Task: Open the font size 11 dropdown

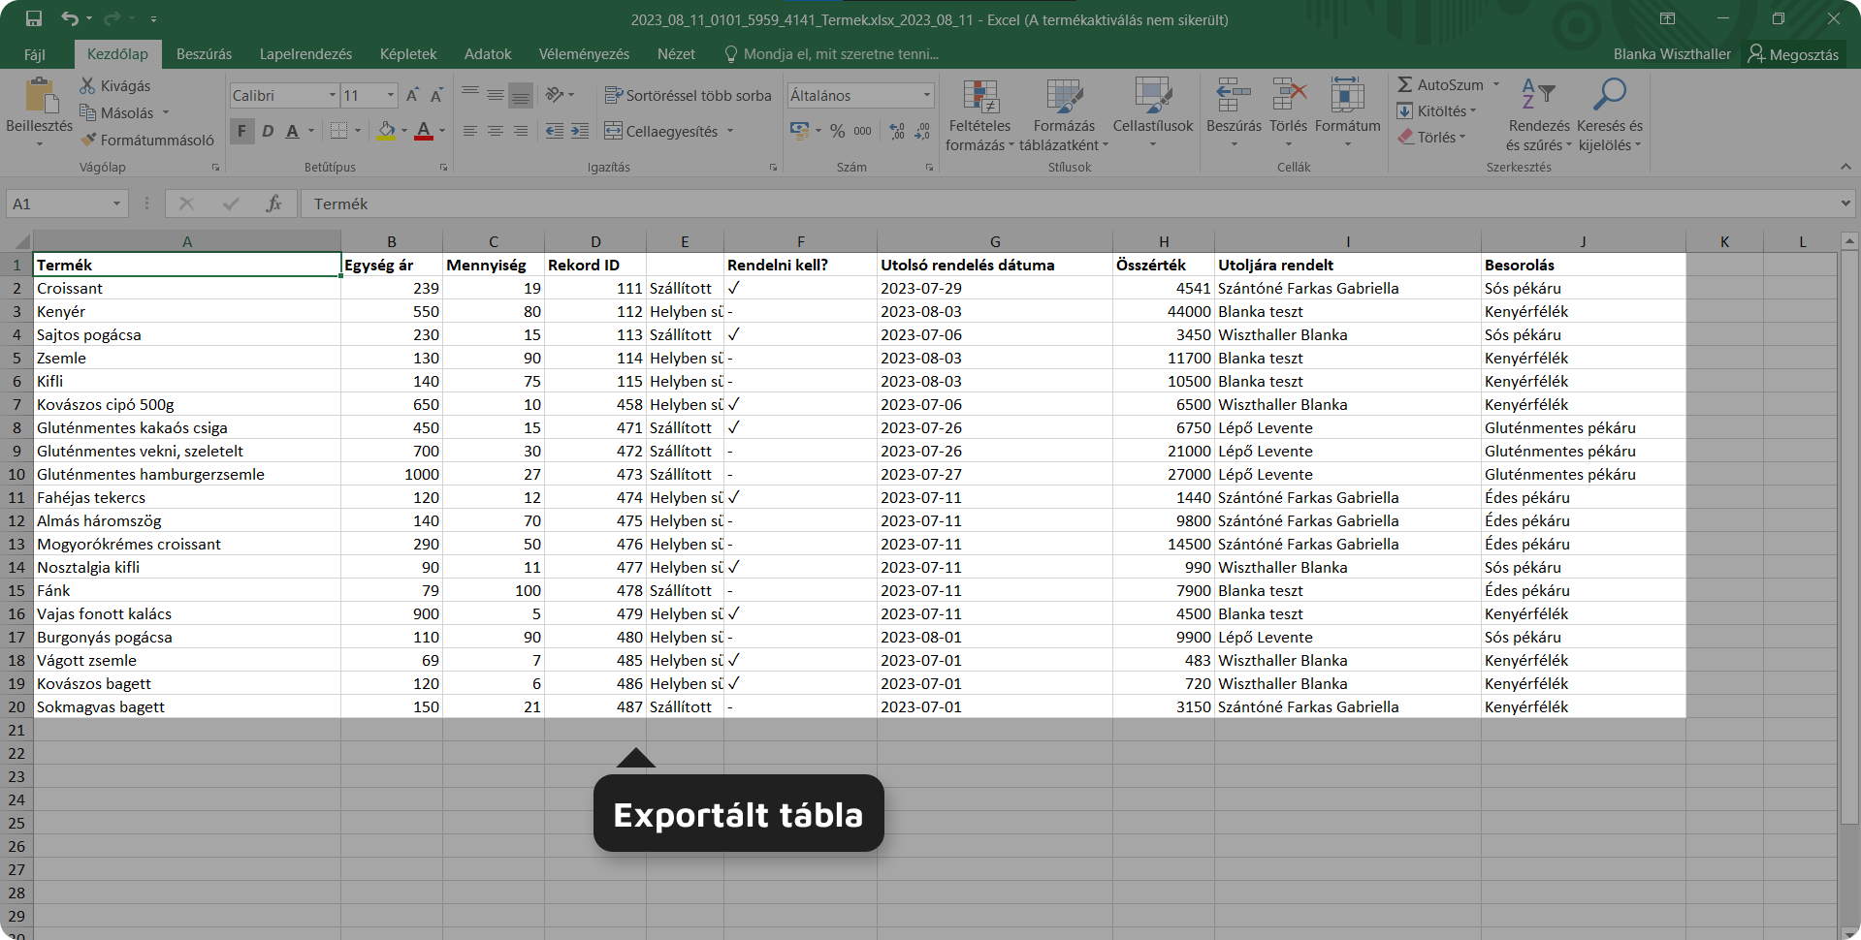Action: [x=391, y=95]
